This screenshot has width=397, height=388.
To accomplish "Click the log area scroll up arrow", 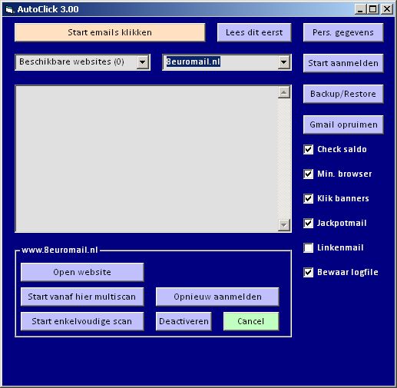I will (x=284, y=92).
